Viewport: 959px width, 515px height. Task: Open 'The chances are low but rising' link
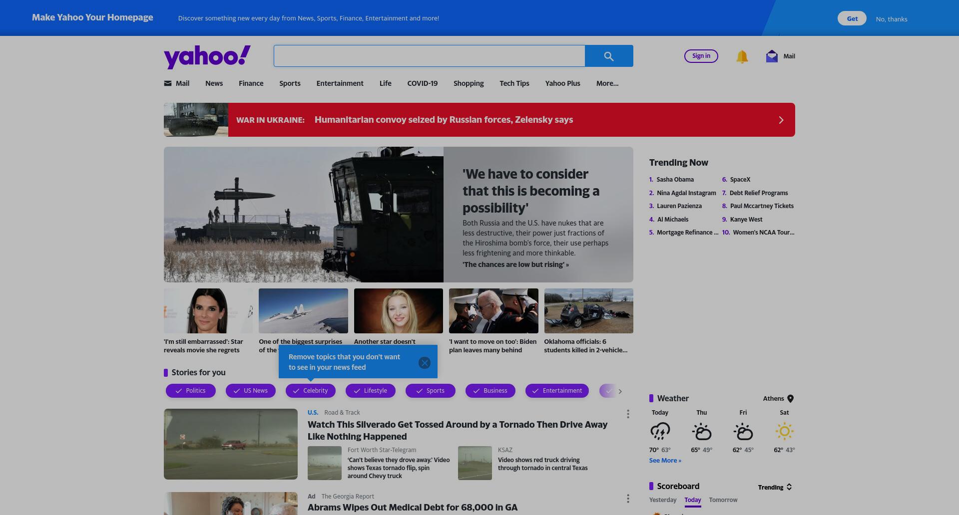515,264
